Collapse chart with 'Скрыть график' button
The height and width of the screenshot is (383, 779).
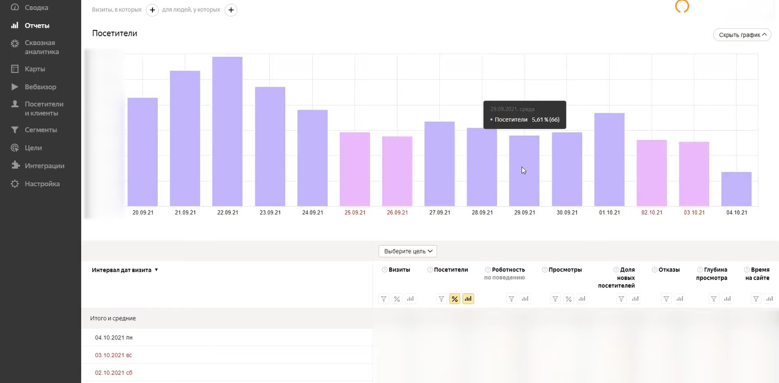[x=742, y=35]
